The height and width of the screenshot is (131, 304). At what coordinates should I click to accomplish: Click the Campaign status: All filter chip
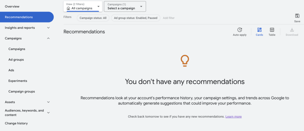point(93,18)
